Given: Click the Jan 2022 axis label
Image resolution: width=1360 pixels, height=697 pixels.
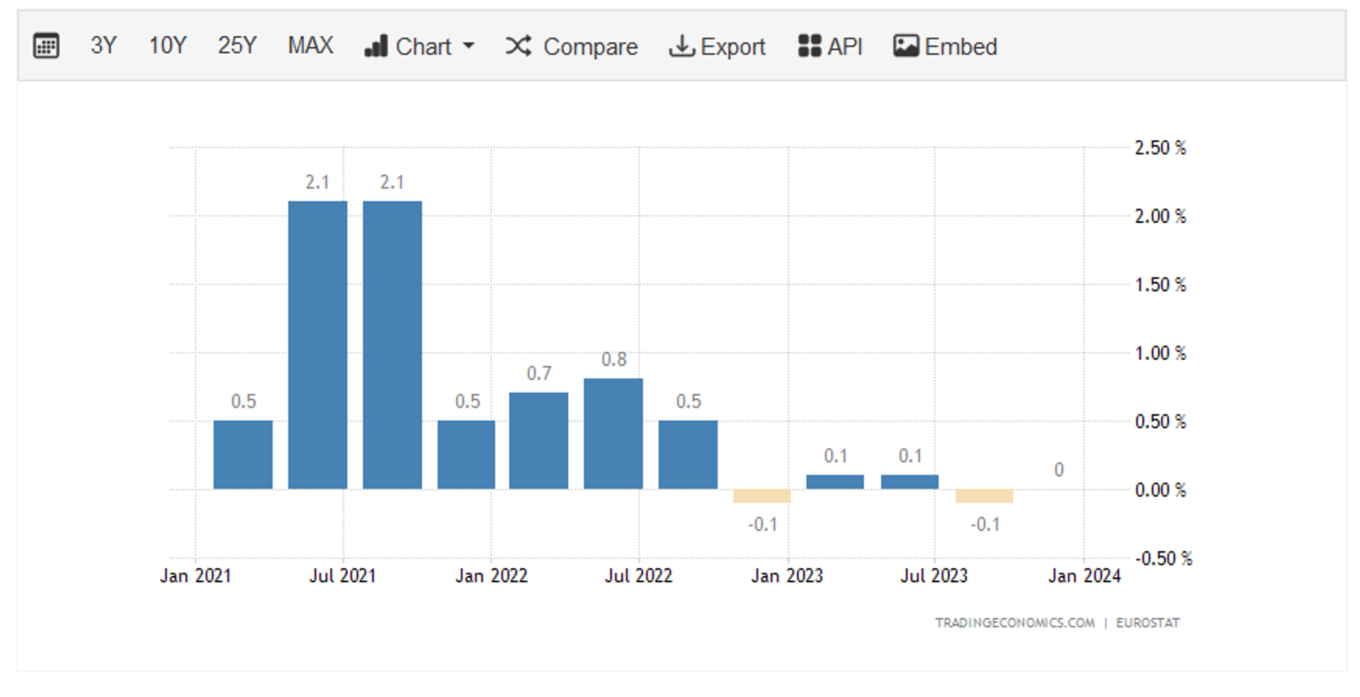Looking at the screenshot, I should (492, 576).
